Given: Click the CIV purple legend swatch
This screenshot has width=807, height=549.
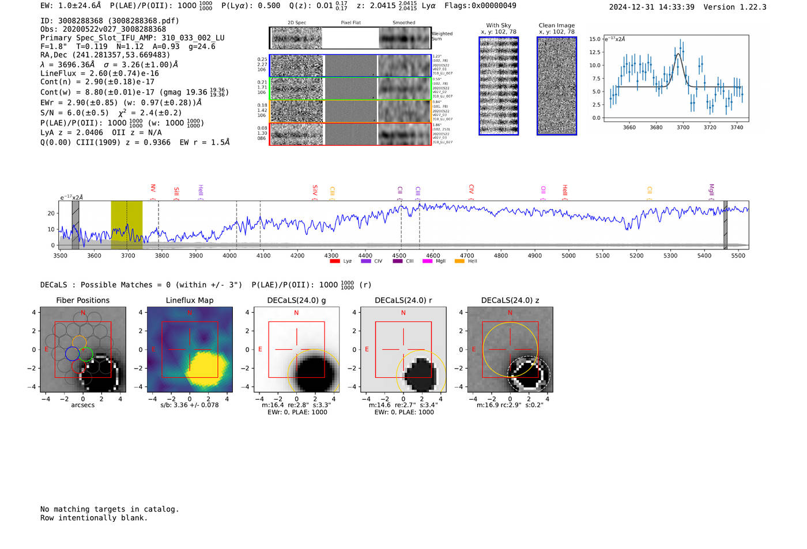Looking at the screenshot, I should (x=365, y=261).
